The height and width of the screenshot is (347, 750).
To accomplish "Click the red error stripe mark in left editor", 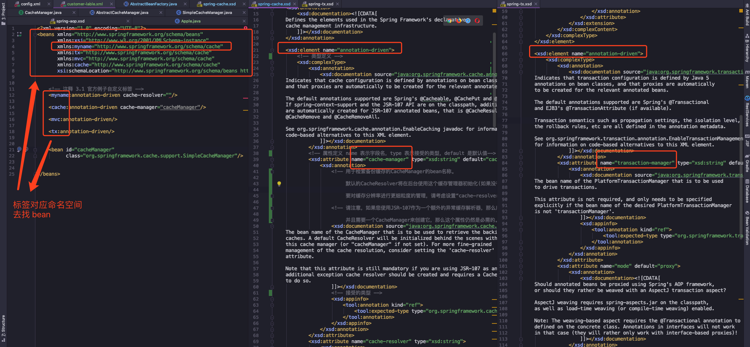I will coord(245,98).
